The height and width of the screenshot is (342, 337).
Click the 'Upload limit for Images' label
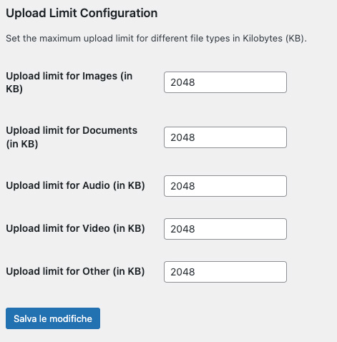(69, 82)
